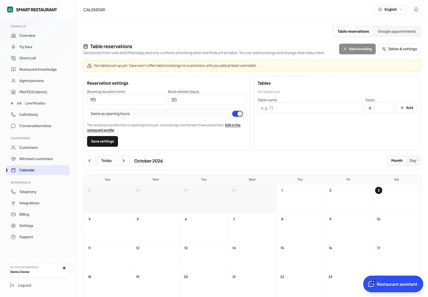Click the Mini POS store icon
This screenshot has width=428, height=297.
(13, 92)
